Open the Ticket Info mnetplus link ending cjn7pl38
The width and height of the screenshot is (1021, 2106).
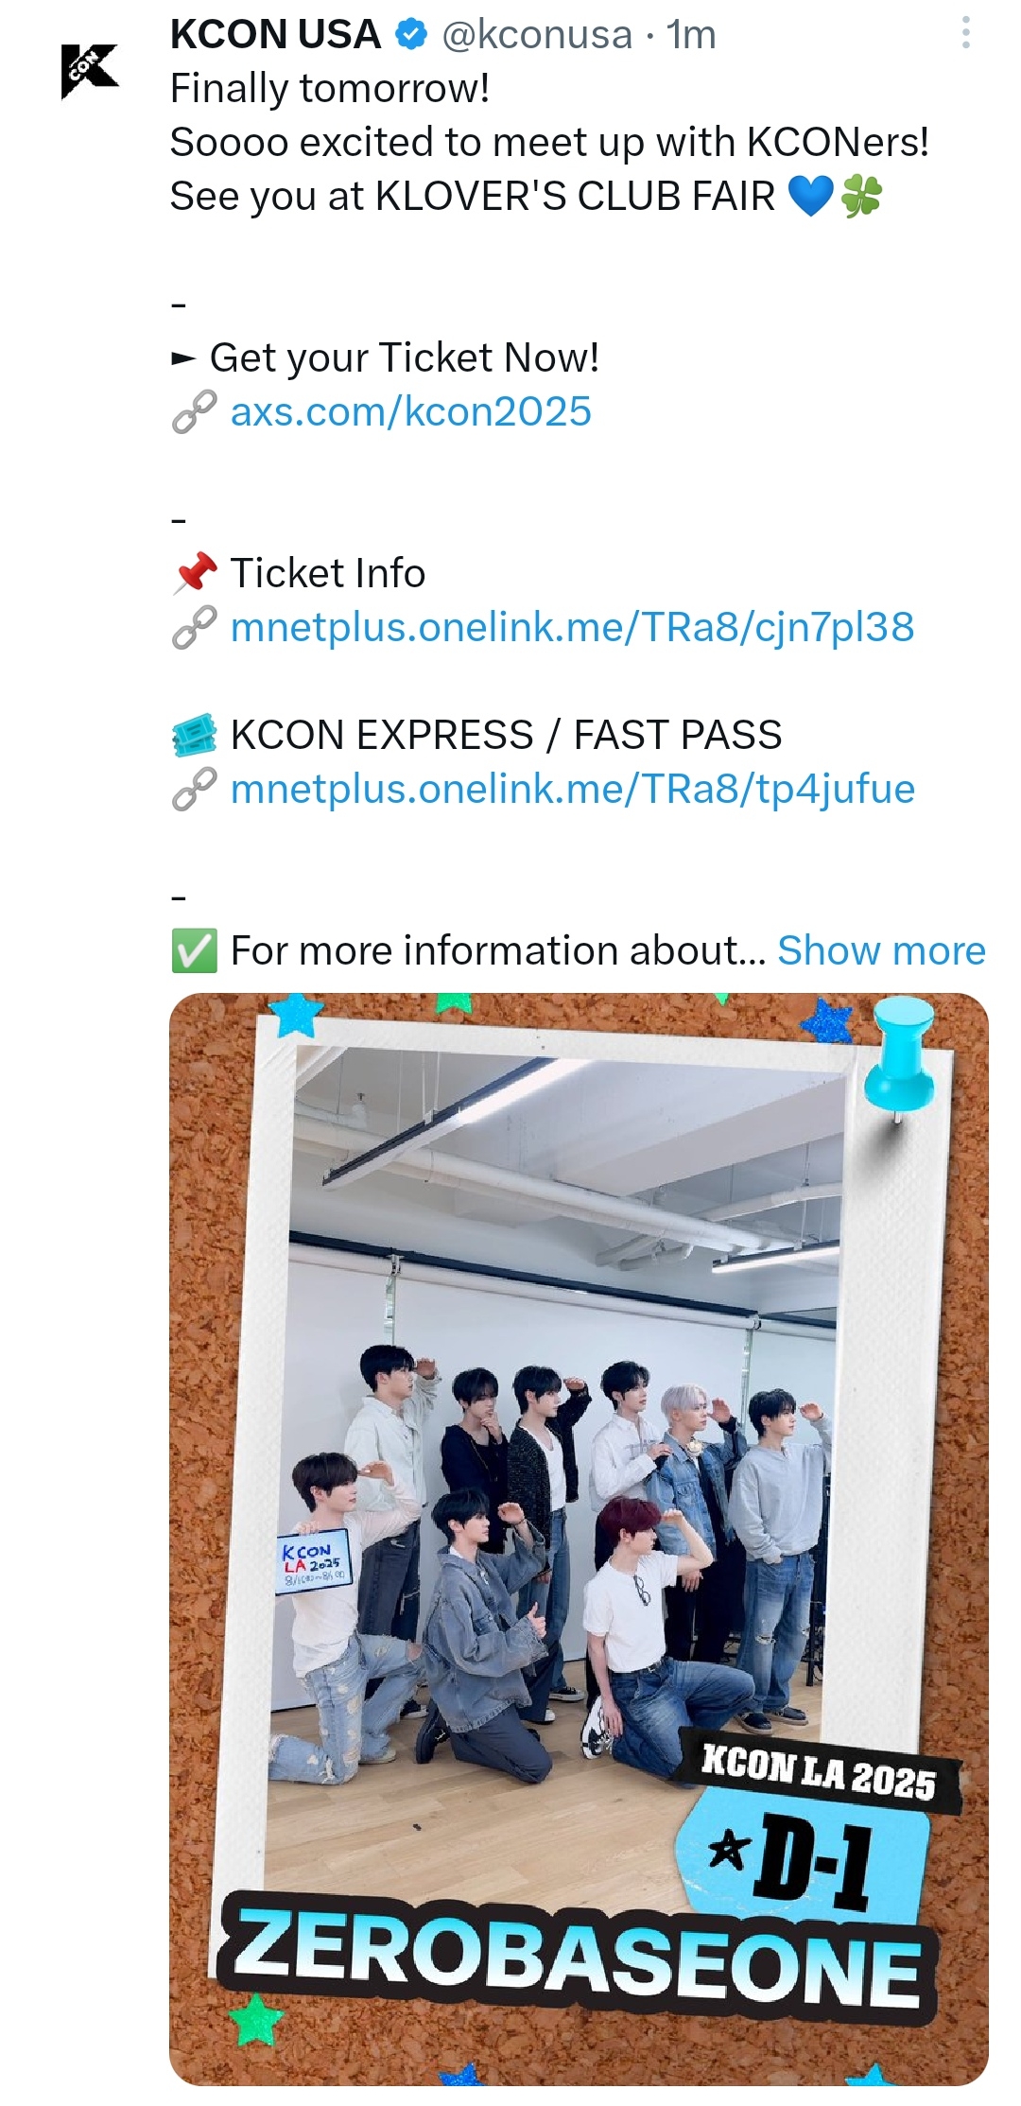(x=572, y=628)
